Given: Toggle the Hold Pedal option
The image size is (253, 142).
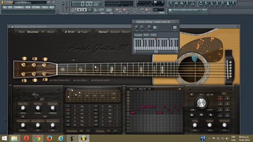Looking at the screenshot, I should [81, 80].
